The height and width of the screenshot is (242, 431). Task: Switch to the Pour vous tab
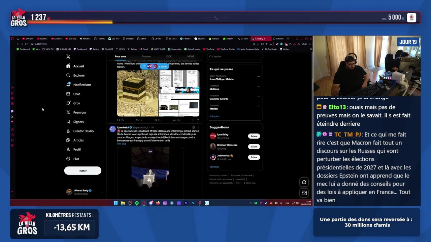click(x=120, y=56)
